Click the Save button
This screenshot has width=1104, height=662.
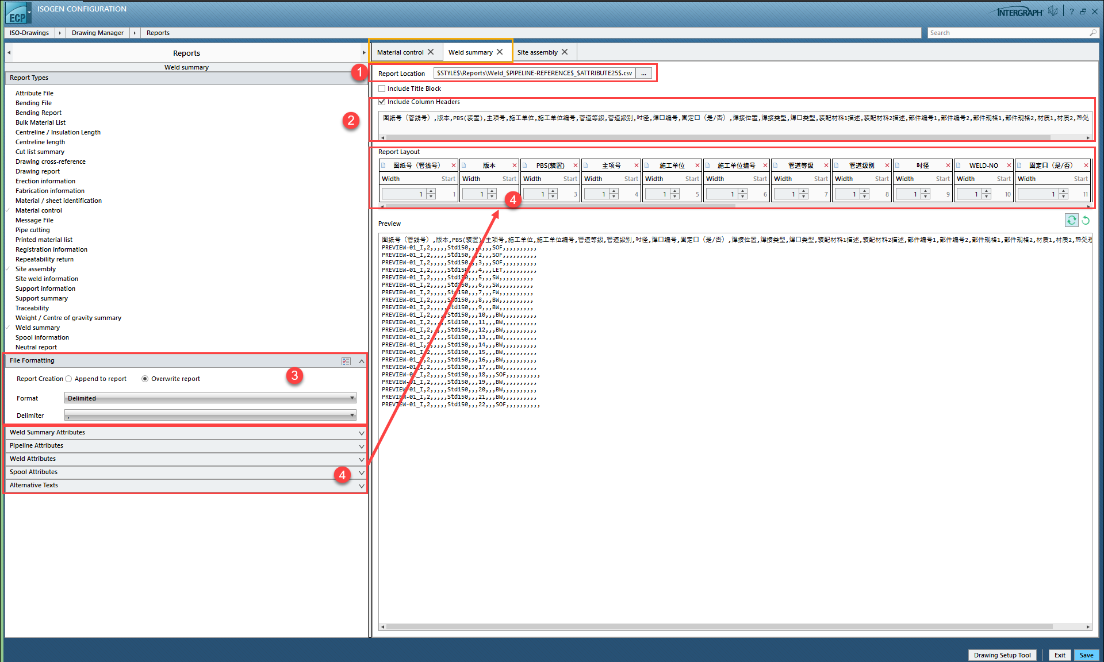coord(1086,655)
